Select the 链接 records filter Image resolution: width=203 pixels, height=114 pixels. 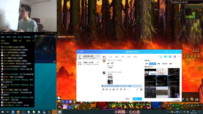(170, 64)
